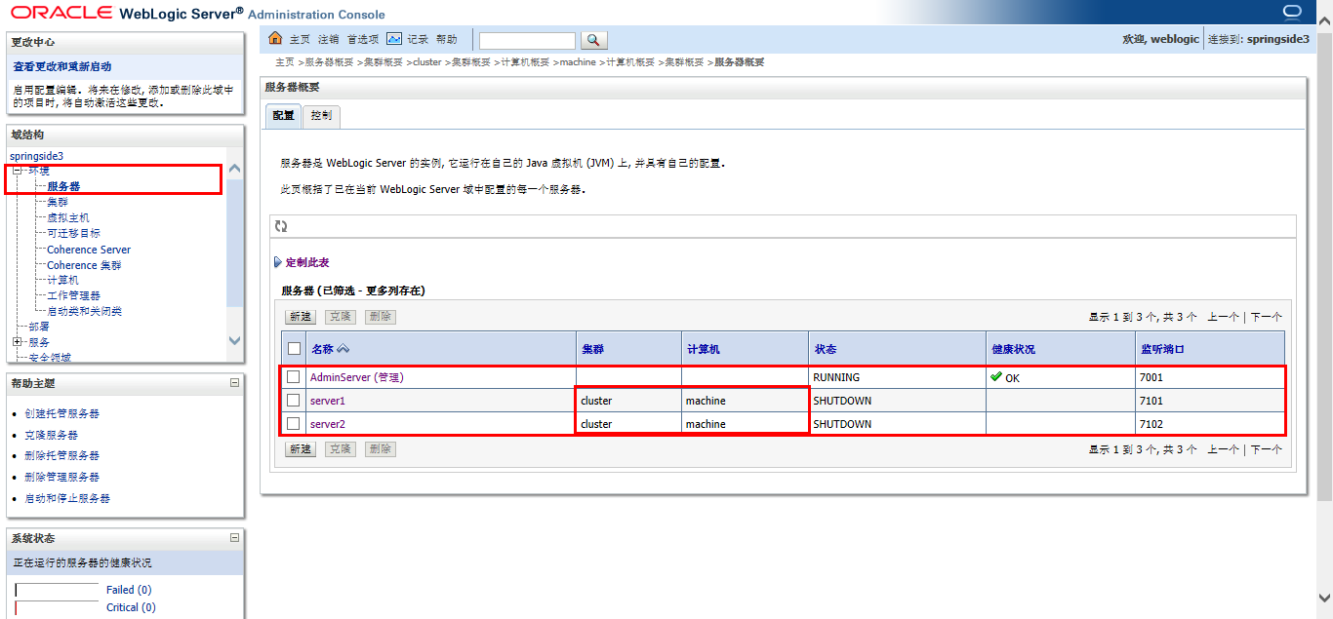Image resolution: width=1333 pixels, height=619 pixels.
Task: Open 启动和停止服务器 help topic
Action: [x=67, y=498]
